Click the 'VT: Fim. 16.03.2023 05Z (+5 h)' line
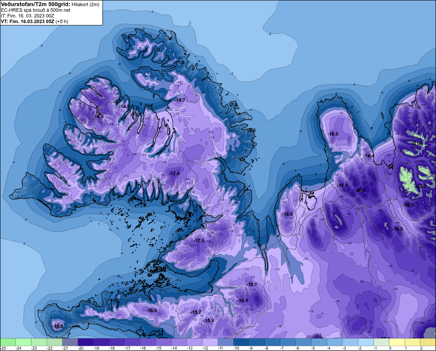 coord(34,21)
